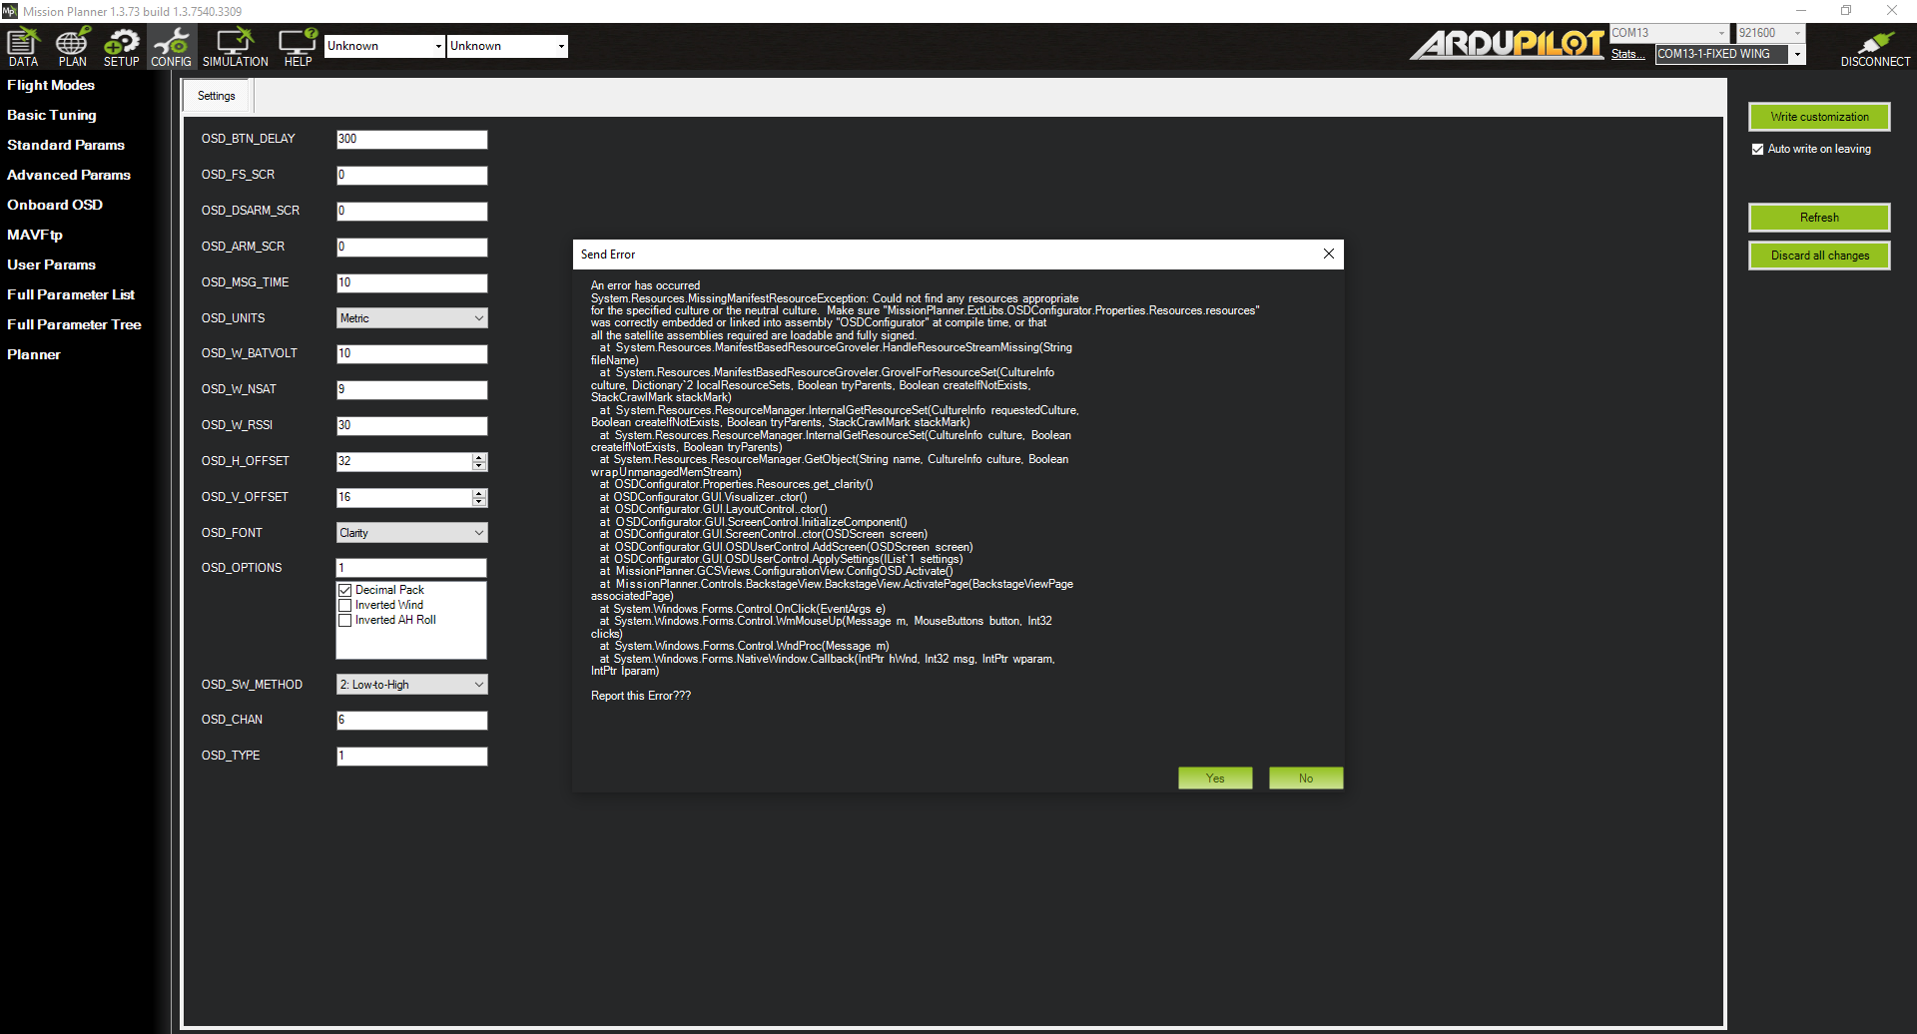Click the Mission Planner title bar icon
This screenshot has width=1917, height=1034.
tap(10, 11)
